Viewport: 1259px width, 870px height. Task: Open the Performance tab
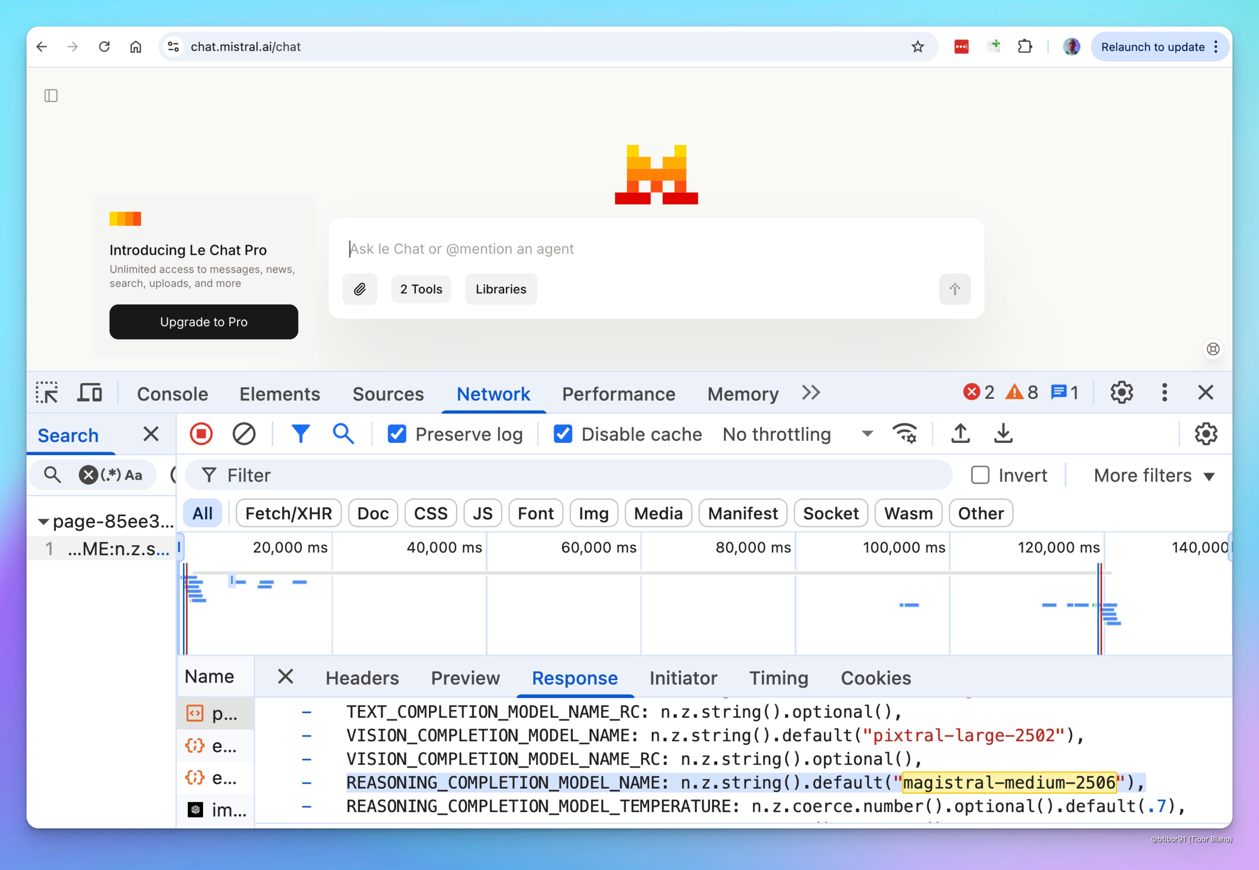coord(619,394)
